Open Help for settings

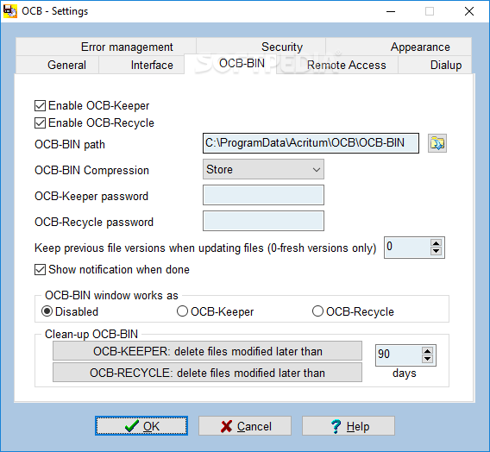[349, 426]
